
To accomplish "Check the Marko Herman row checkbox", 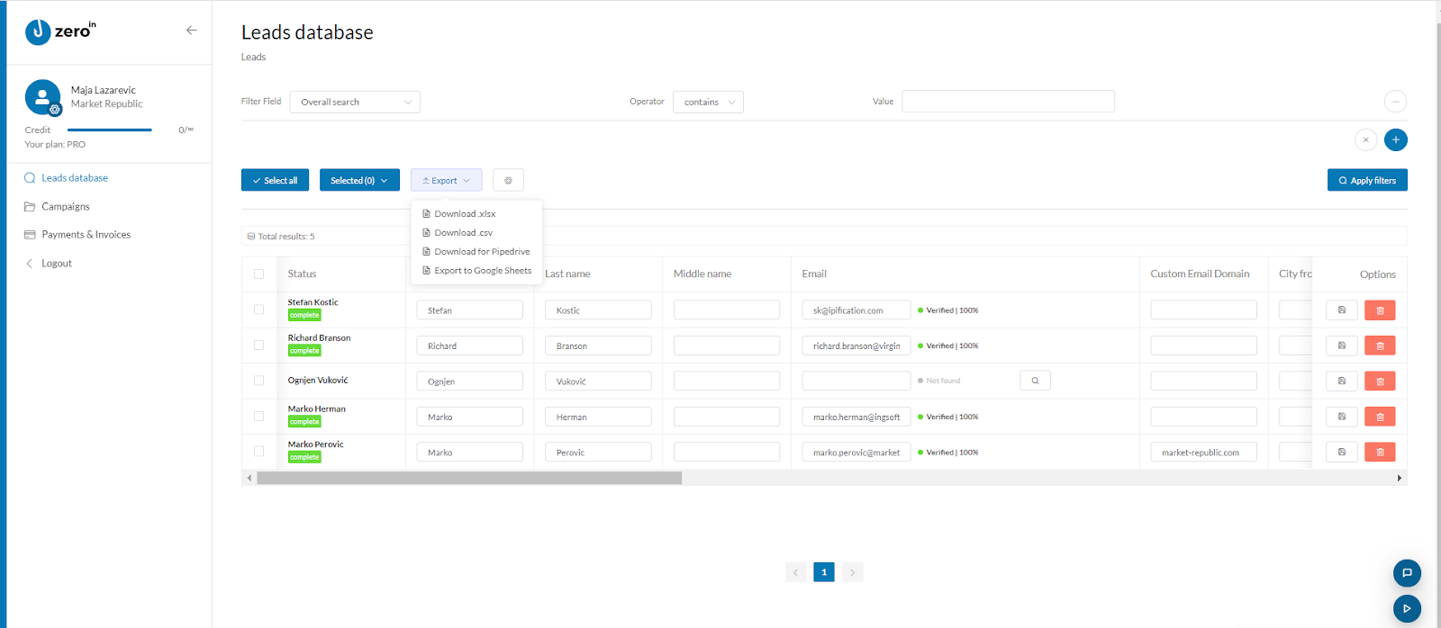I will (259, 417).
